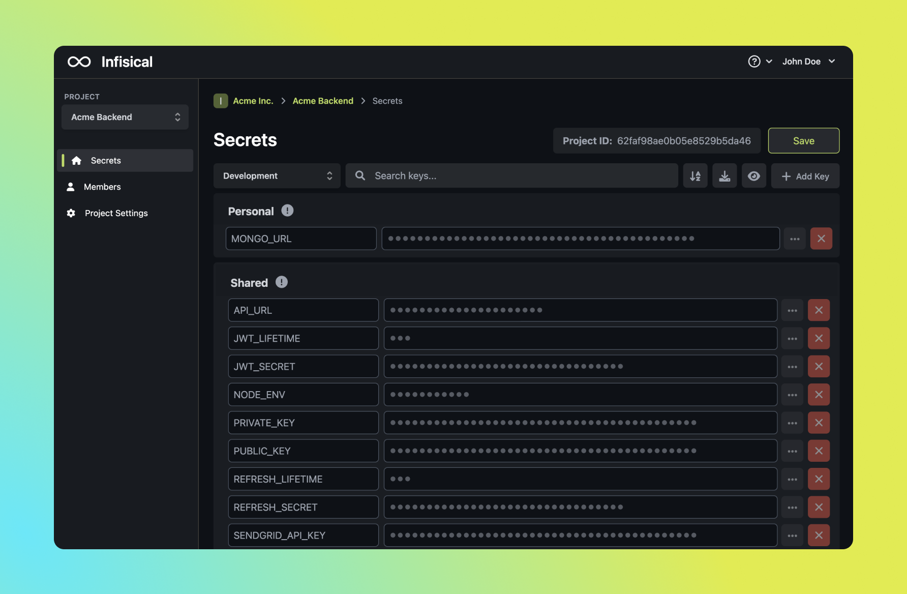Toggle secret values visibility eye icon

(754, 176)
